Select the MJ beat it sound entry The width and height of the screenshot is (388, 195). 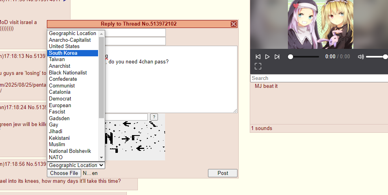[266, 86]
